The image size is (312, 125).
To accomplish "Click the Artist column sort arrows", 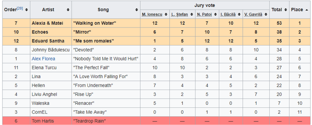I will (68, 10).
